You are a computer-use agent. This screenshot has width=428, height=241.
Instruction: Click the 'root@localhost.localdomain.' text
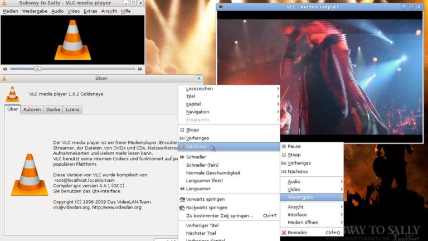[x=85, y=180]
